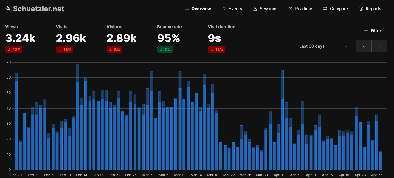Image resolution: width=394 pixels, height=178 pixels.
Task: Click the last bar after Apr 27
Action: [381, 160]
